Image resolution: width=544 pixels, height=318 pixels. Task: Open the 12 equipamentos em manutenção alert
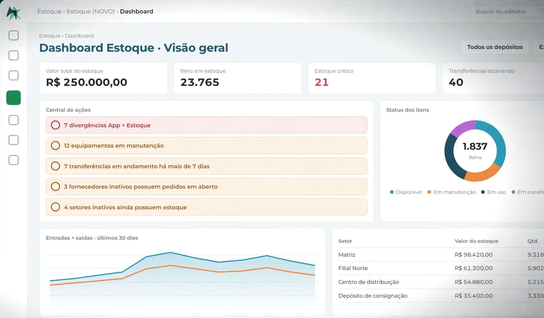click(206, 145)
